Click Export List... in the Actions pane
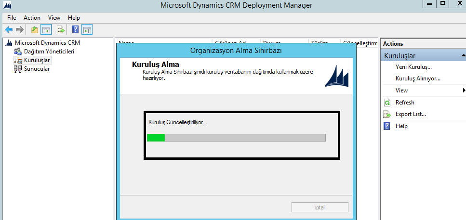This screenshot has width=466, height=220. click(411, 114)
